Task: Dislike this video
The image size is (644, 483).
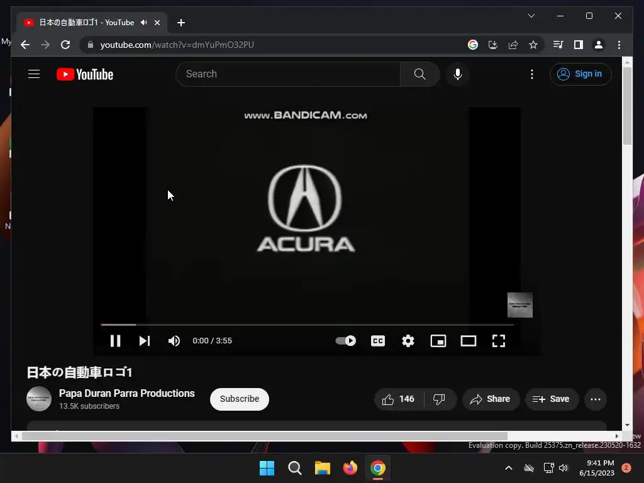Action: pyautogui.click(x=440, y=399)
